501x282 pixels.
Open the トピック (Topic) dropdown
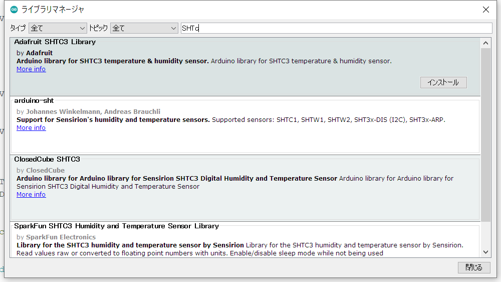coord(144,28)
